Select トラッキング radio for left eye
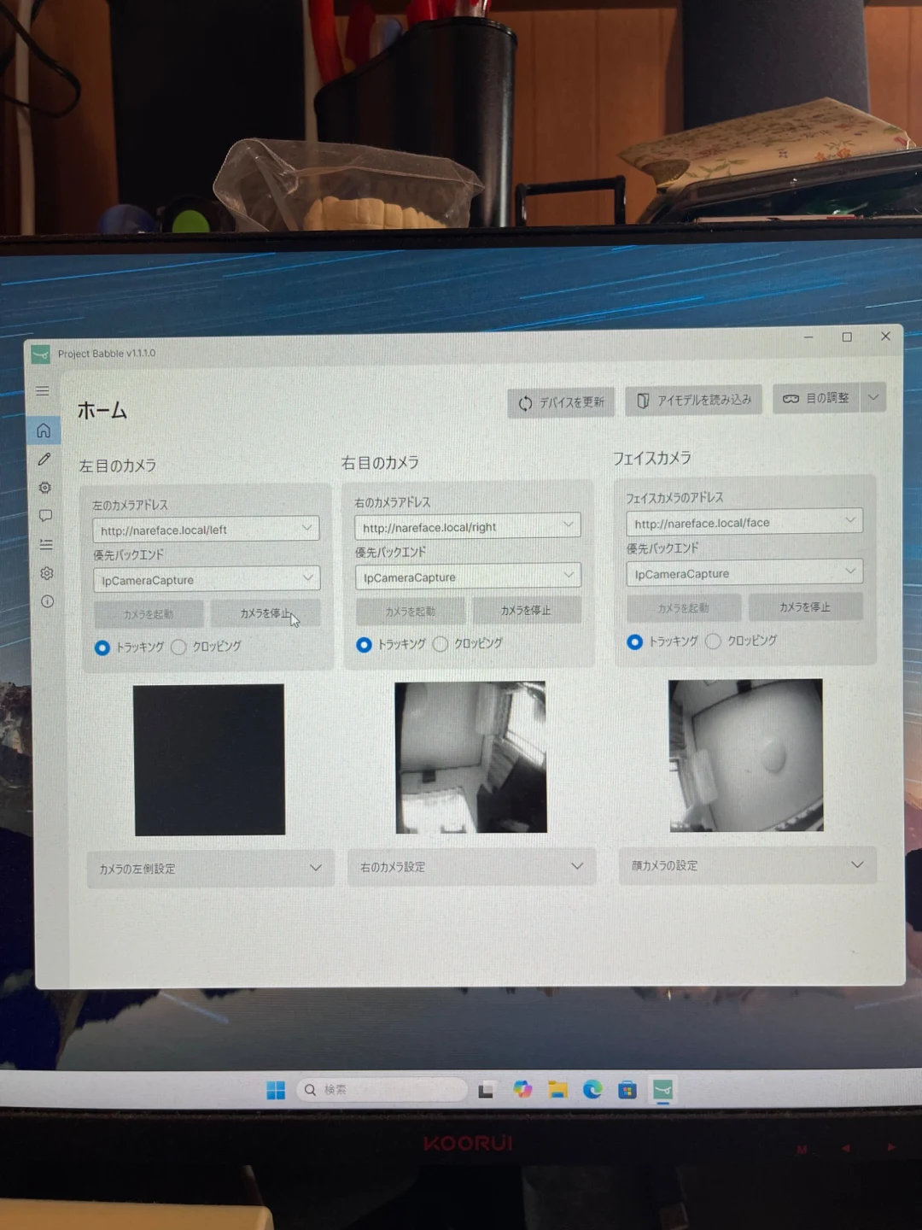Screen dimensions: 922x1230 coord(102,647)
